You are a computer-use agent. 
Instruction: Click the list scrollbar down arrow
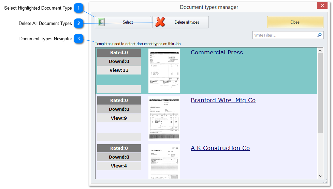pos(320,176)
